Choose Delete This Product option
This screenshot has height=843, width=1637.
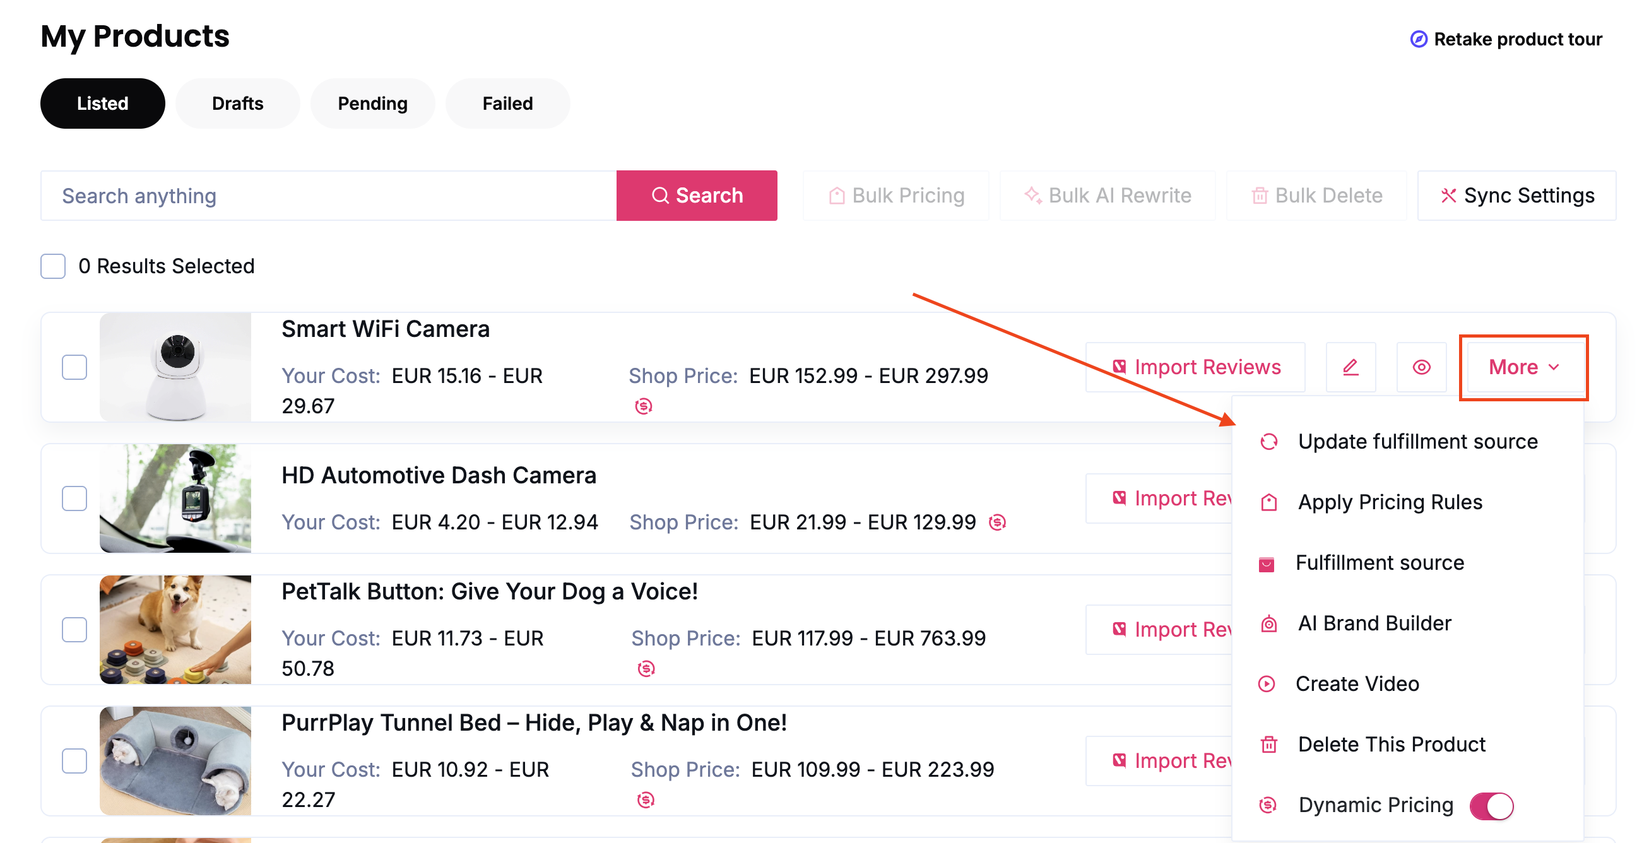1390,743
